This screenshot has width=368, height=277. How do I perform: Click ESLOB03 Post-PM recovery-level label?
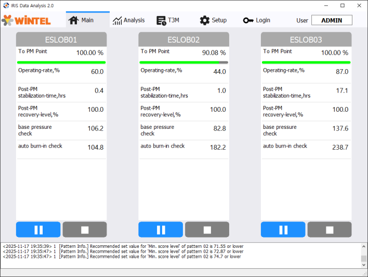click(283, 111)
